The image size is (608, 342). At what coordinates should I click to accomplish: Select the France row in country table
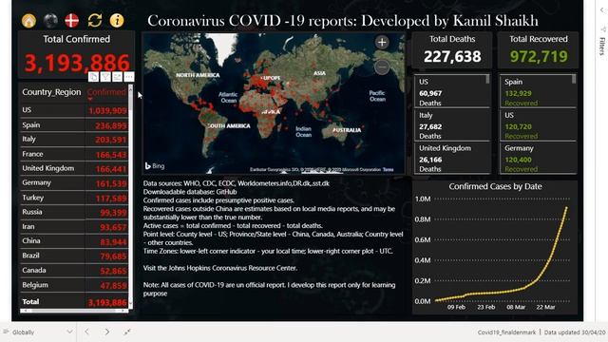click(74, 154)
